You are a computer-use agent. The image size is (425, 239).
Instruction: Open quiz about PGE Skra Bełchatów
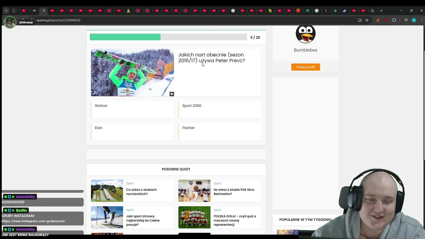click(x=234, y=192)
